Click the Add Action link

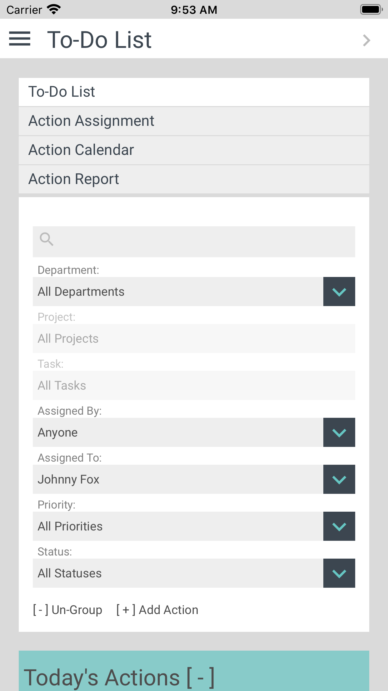point(157,610)
